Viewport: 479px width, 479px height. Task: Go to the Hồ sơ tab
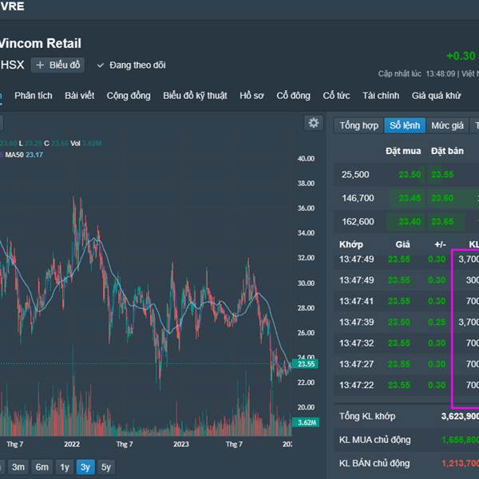[x=251, y=96]
